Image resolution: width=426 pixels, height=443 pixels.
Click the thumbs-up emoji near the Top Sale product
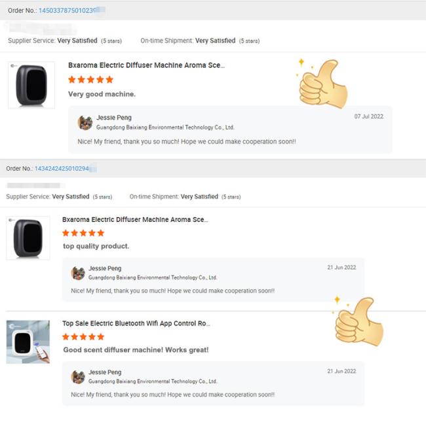(x=358, y=322)
